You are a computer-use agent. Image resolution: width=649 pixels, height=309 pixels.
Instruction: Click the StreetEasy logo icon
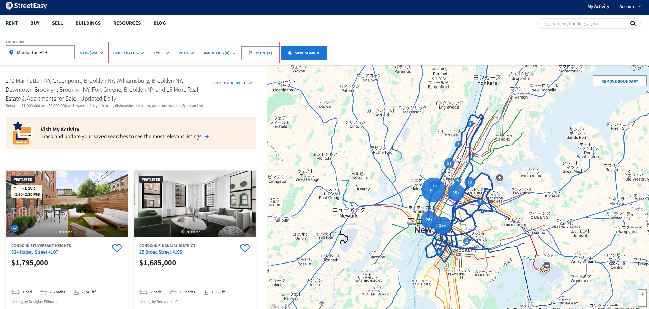tap(9, 6)
